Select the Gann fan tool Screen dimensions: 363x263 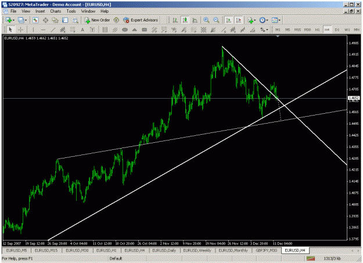[x=213, y=30]
